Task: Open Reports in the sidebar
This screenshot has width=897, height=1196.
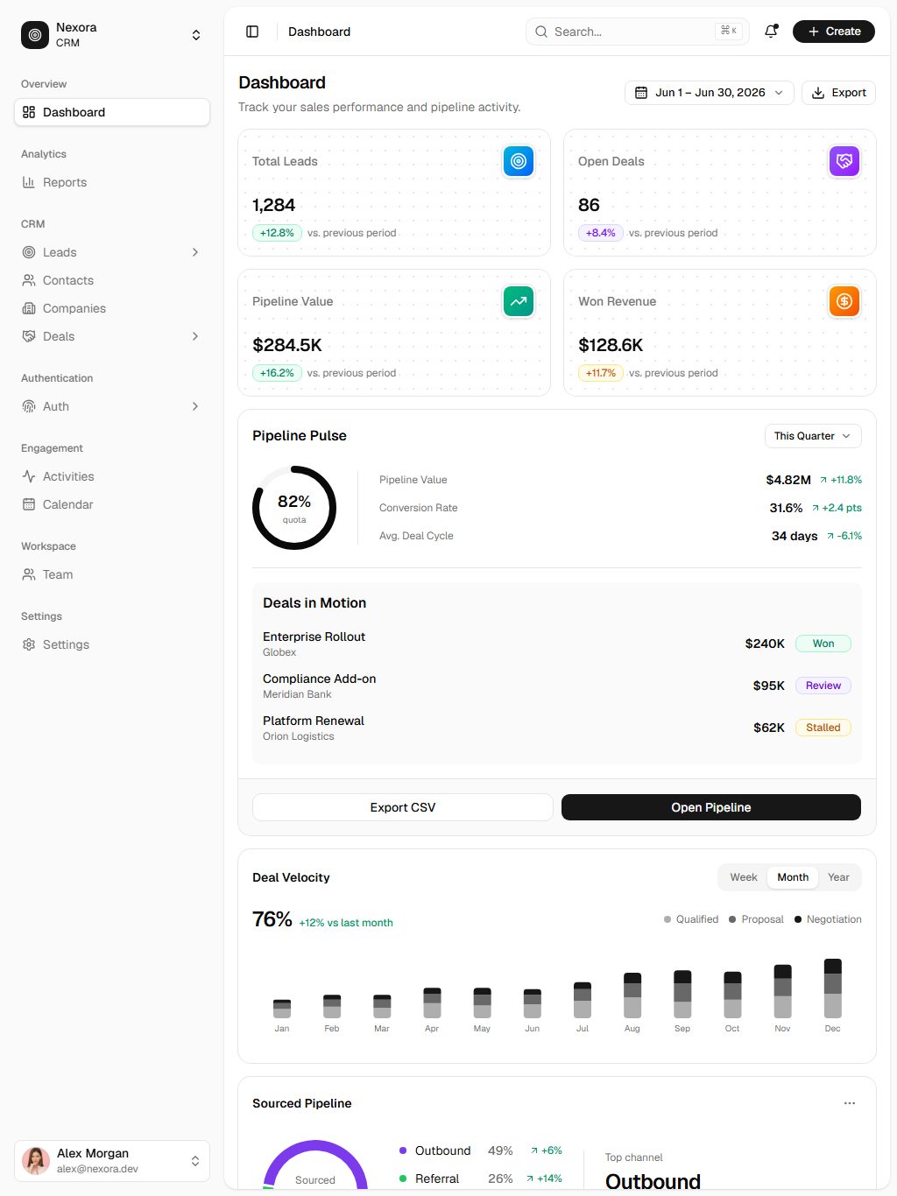Action: 112,182
